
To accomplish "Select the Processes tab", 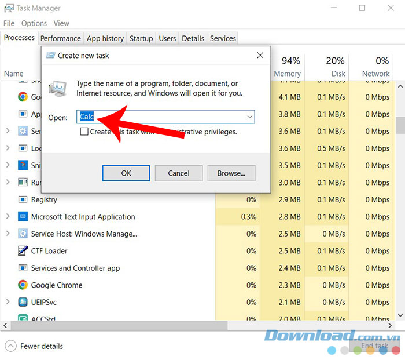I will pyautogui.click(x=19, y=38).
